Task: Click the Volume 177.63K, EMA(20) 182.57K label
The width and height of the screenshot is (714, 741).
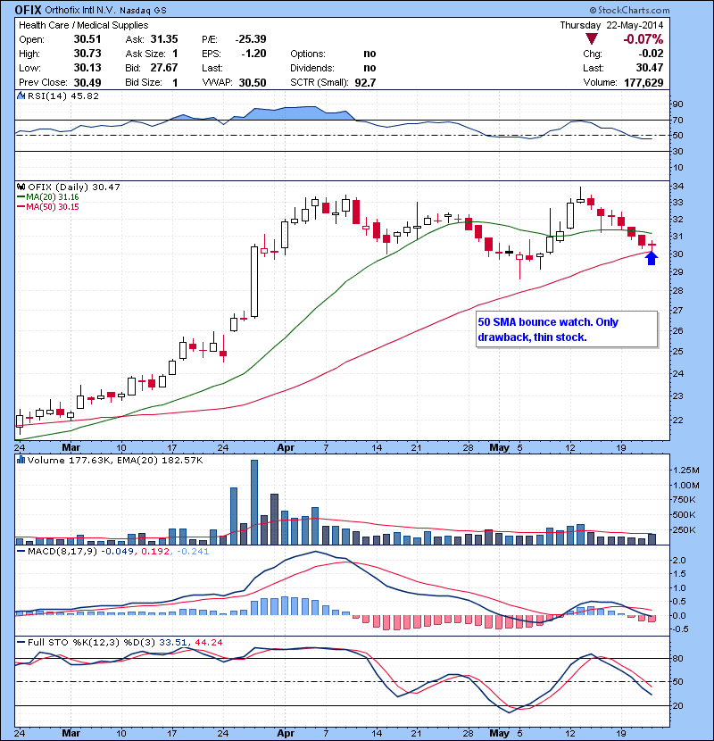Action: 115,460
